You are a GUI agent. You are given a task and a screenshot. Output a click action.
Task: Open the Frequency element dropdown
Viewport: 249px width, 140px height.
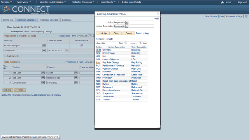(76, 83)
